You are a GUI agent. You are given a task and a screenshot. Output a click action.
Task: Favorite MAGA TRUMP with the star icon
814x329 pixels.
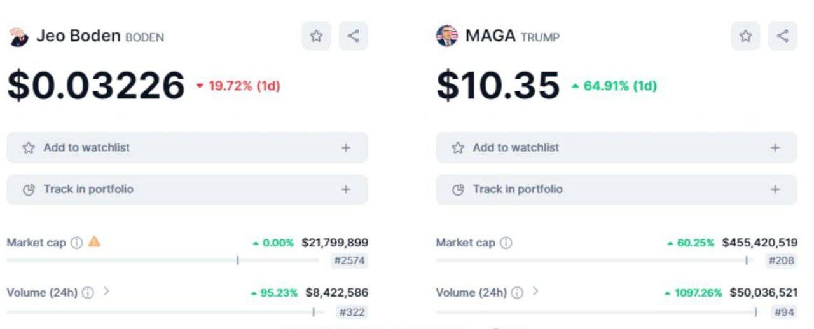(x=745, y=36)
